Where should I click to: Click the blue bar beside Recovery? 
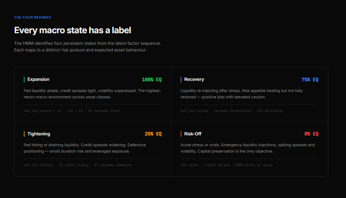click(x=181, y=79)
